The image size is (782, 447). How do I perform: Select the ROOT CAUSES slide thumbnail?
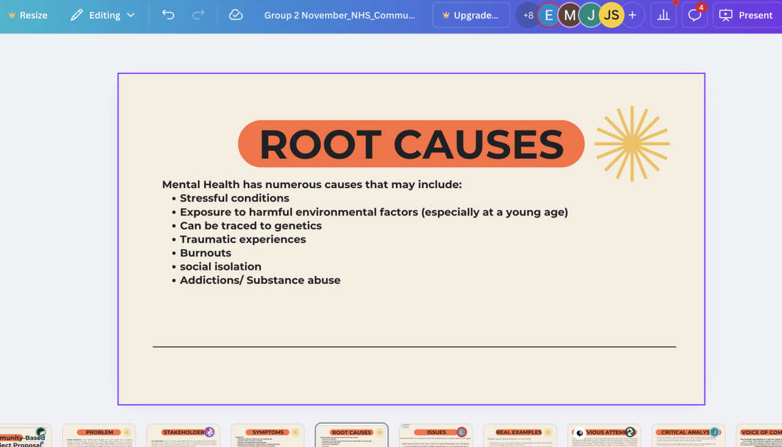point(352,435)
